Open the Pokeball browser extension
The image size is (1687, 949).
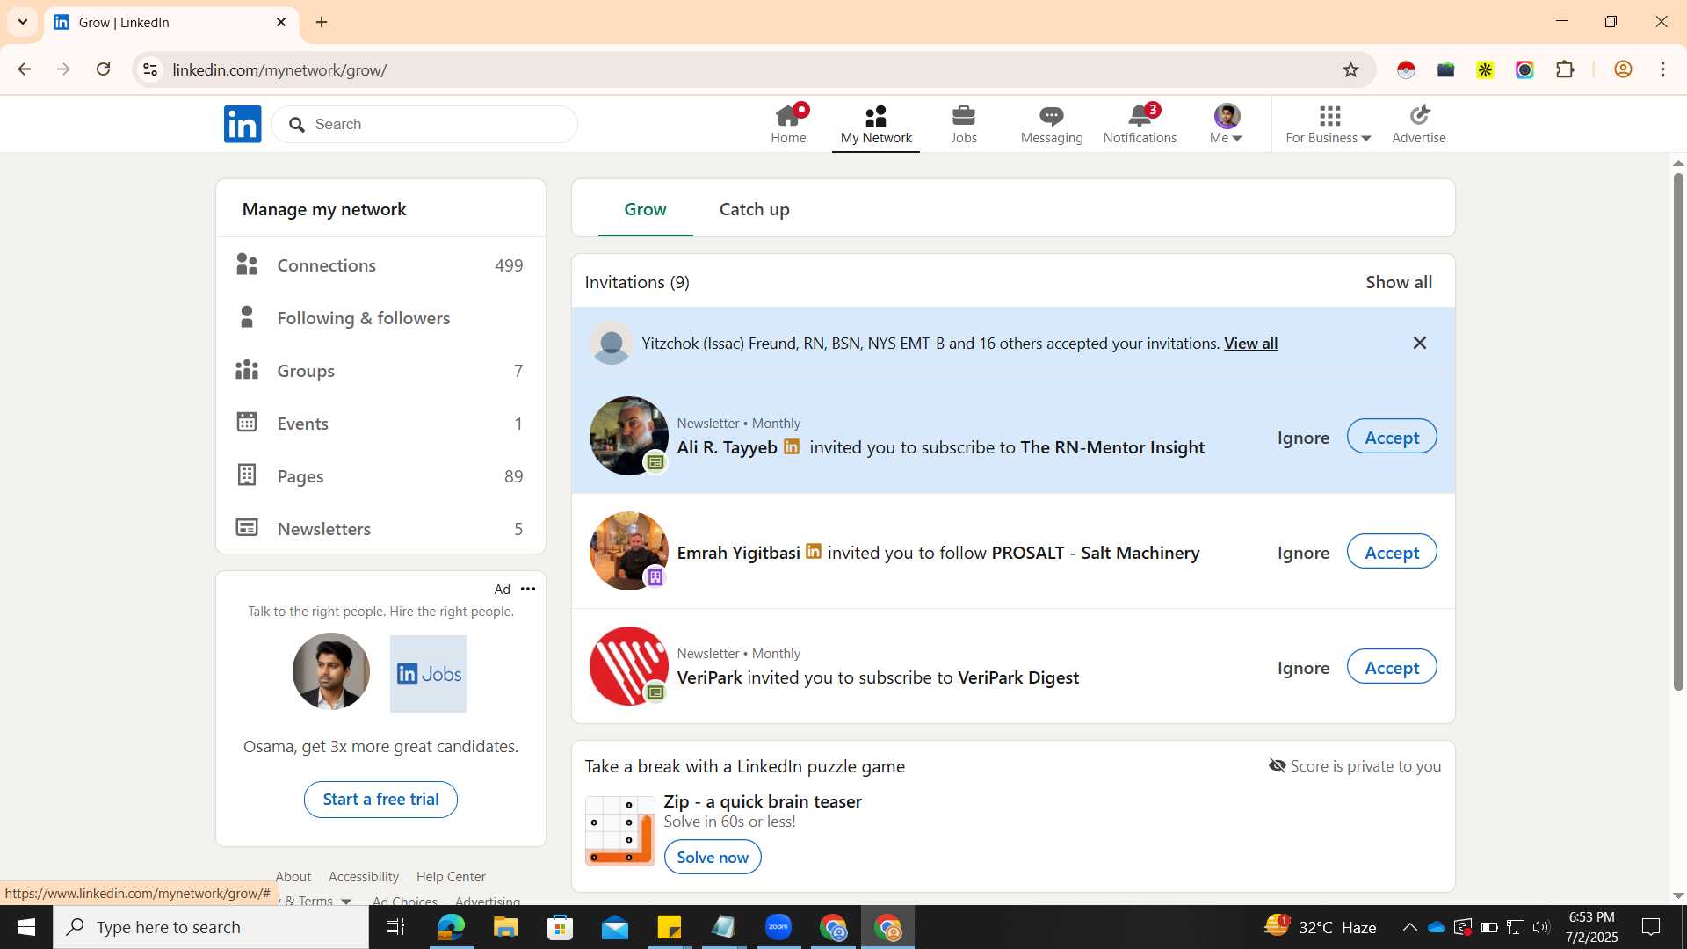[1406, 69]
